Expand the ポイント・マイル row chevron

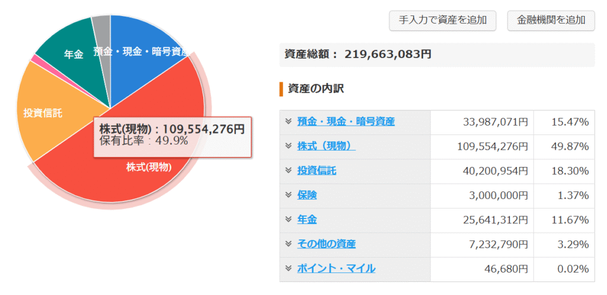(288, 268)
